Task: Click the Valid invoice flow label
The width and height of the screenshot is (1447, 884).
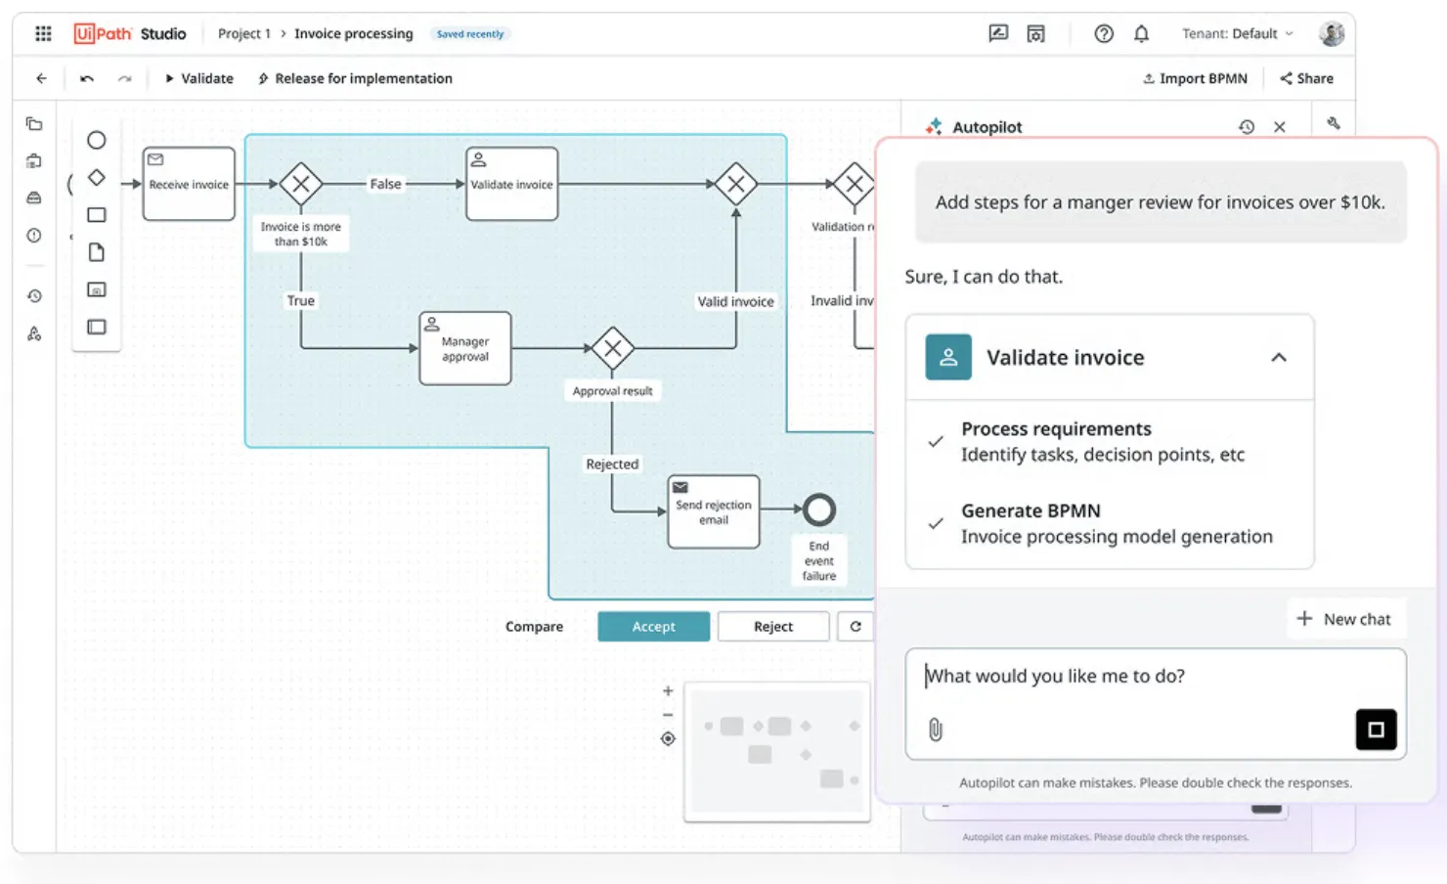Action: coord(735,301)
